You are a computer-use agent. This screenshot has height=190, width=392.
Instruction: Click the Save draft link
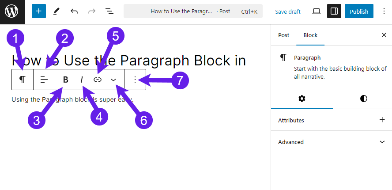tap(288, 11)
